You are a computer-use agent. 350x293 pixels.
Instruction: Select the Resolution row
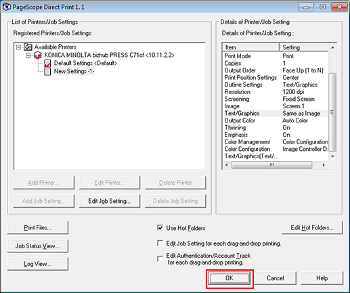[276, 92]
